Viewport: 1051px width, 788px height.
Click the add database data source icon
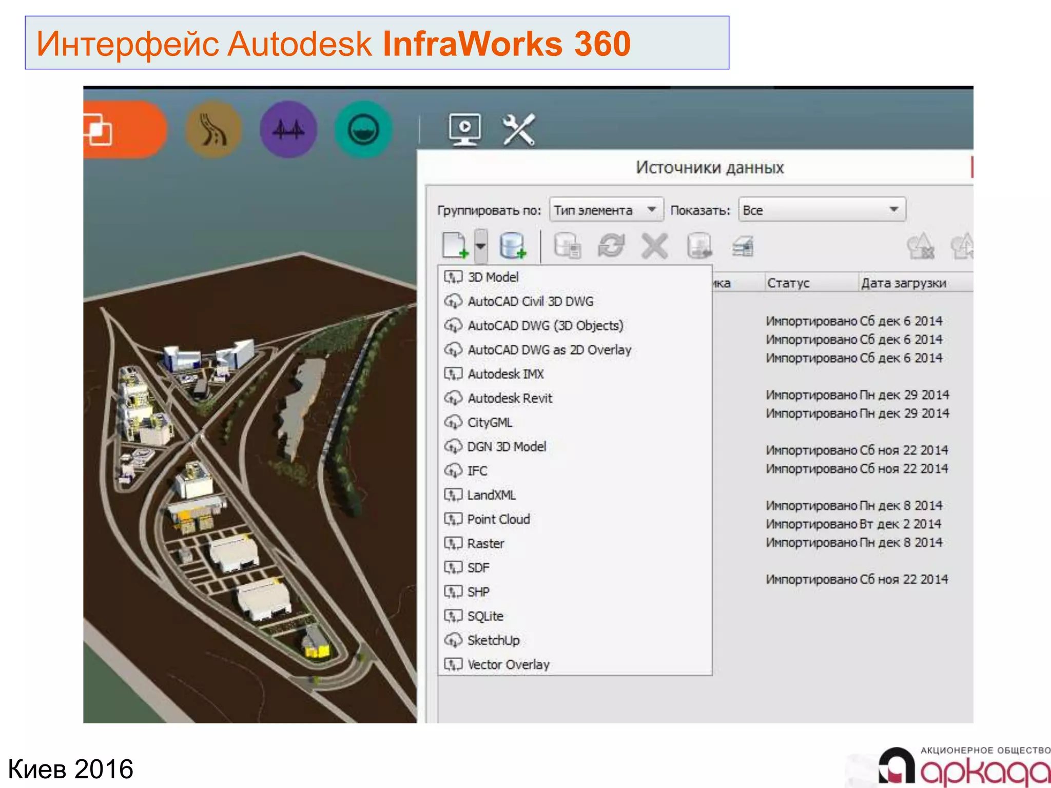click(512, 245)
